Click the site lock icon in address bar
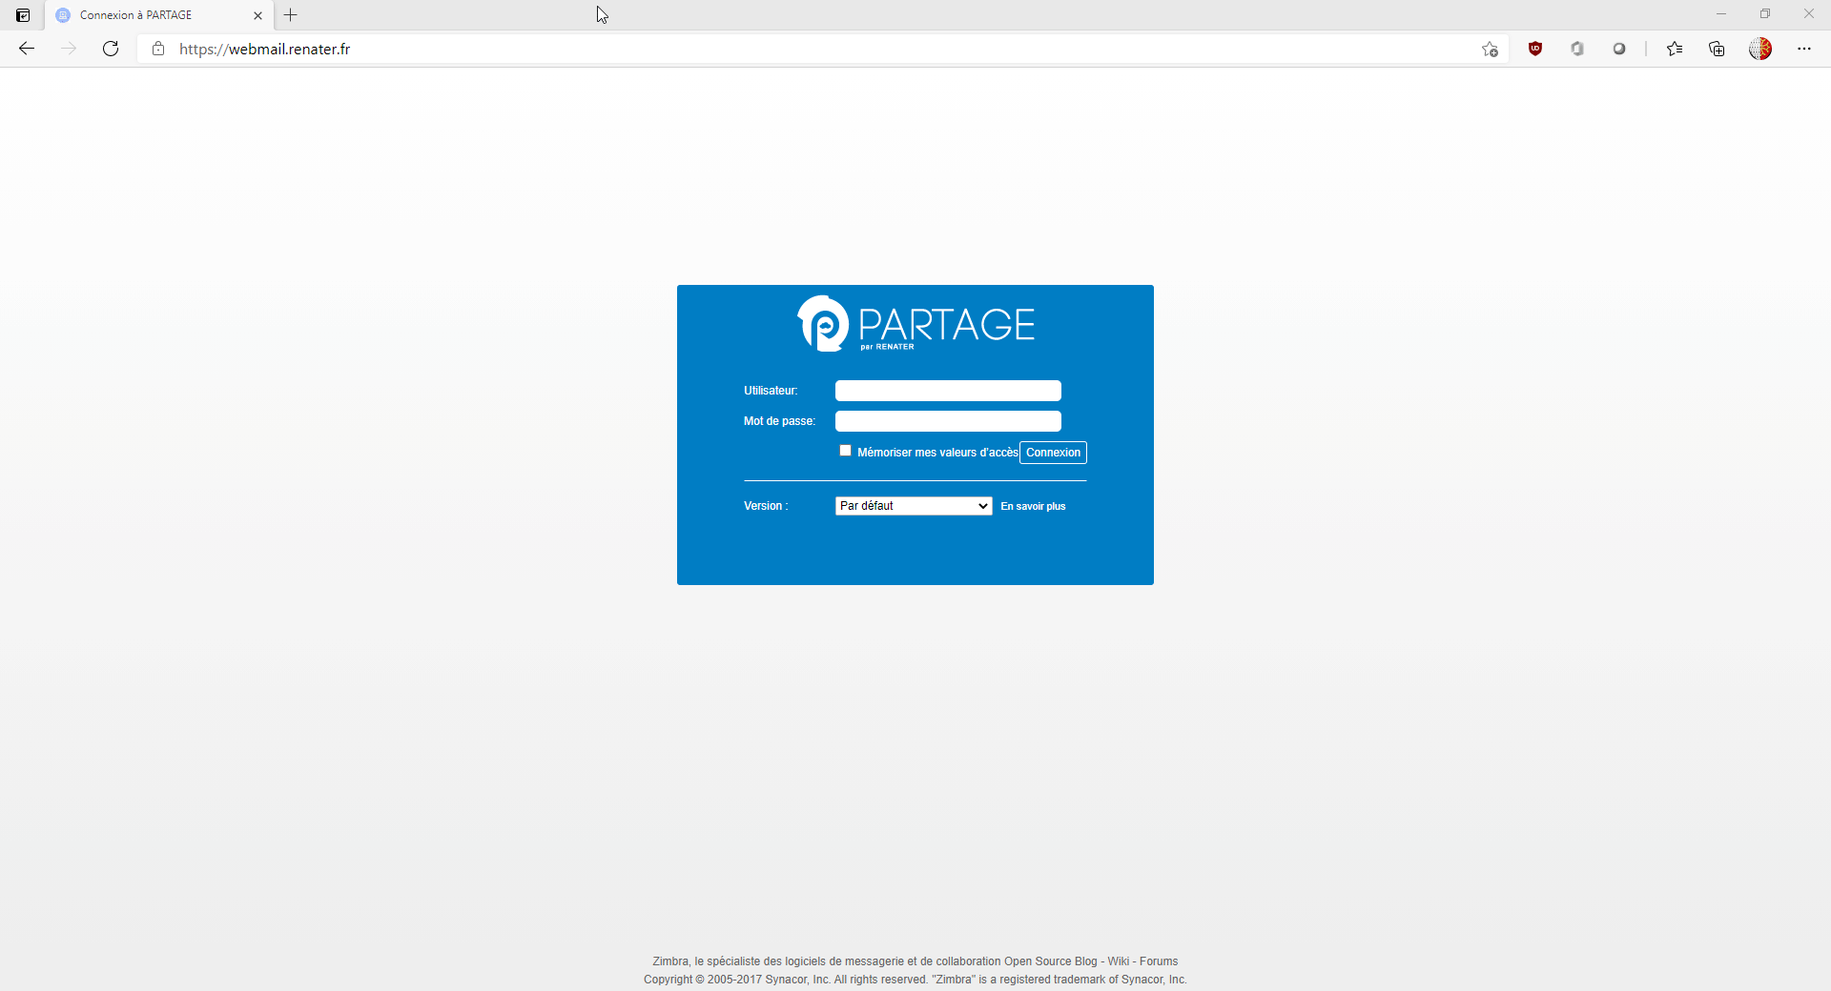The height and width of the screenshot is (991, 1831). pos(158,49)
